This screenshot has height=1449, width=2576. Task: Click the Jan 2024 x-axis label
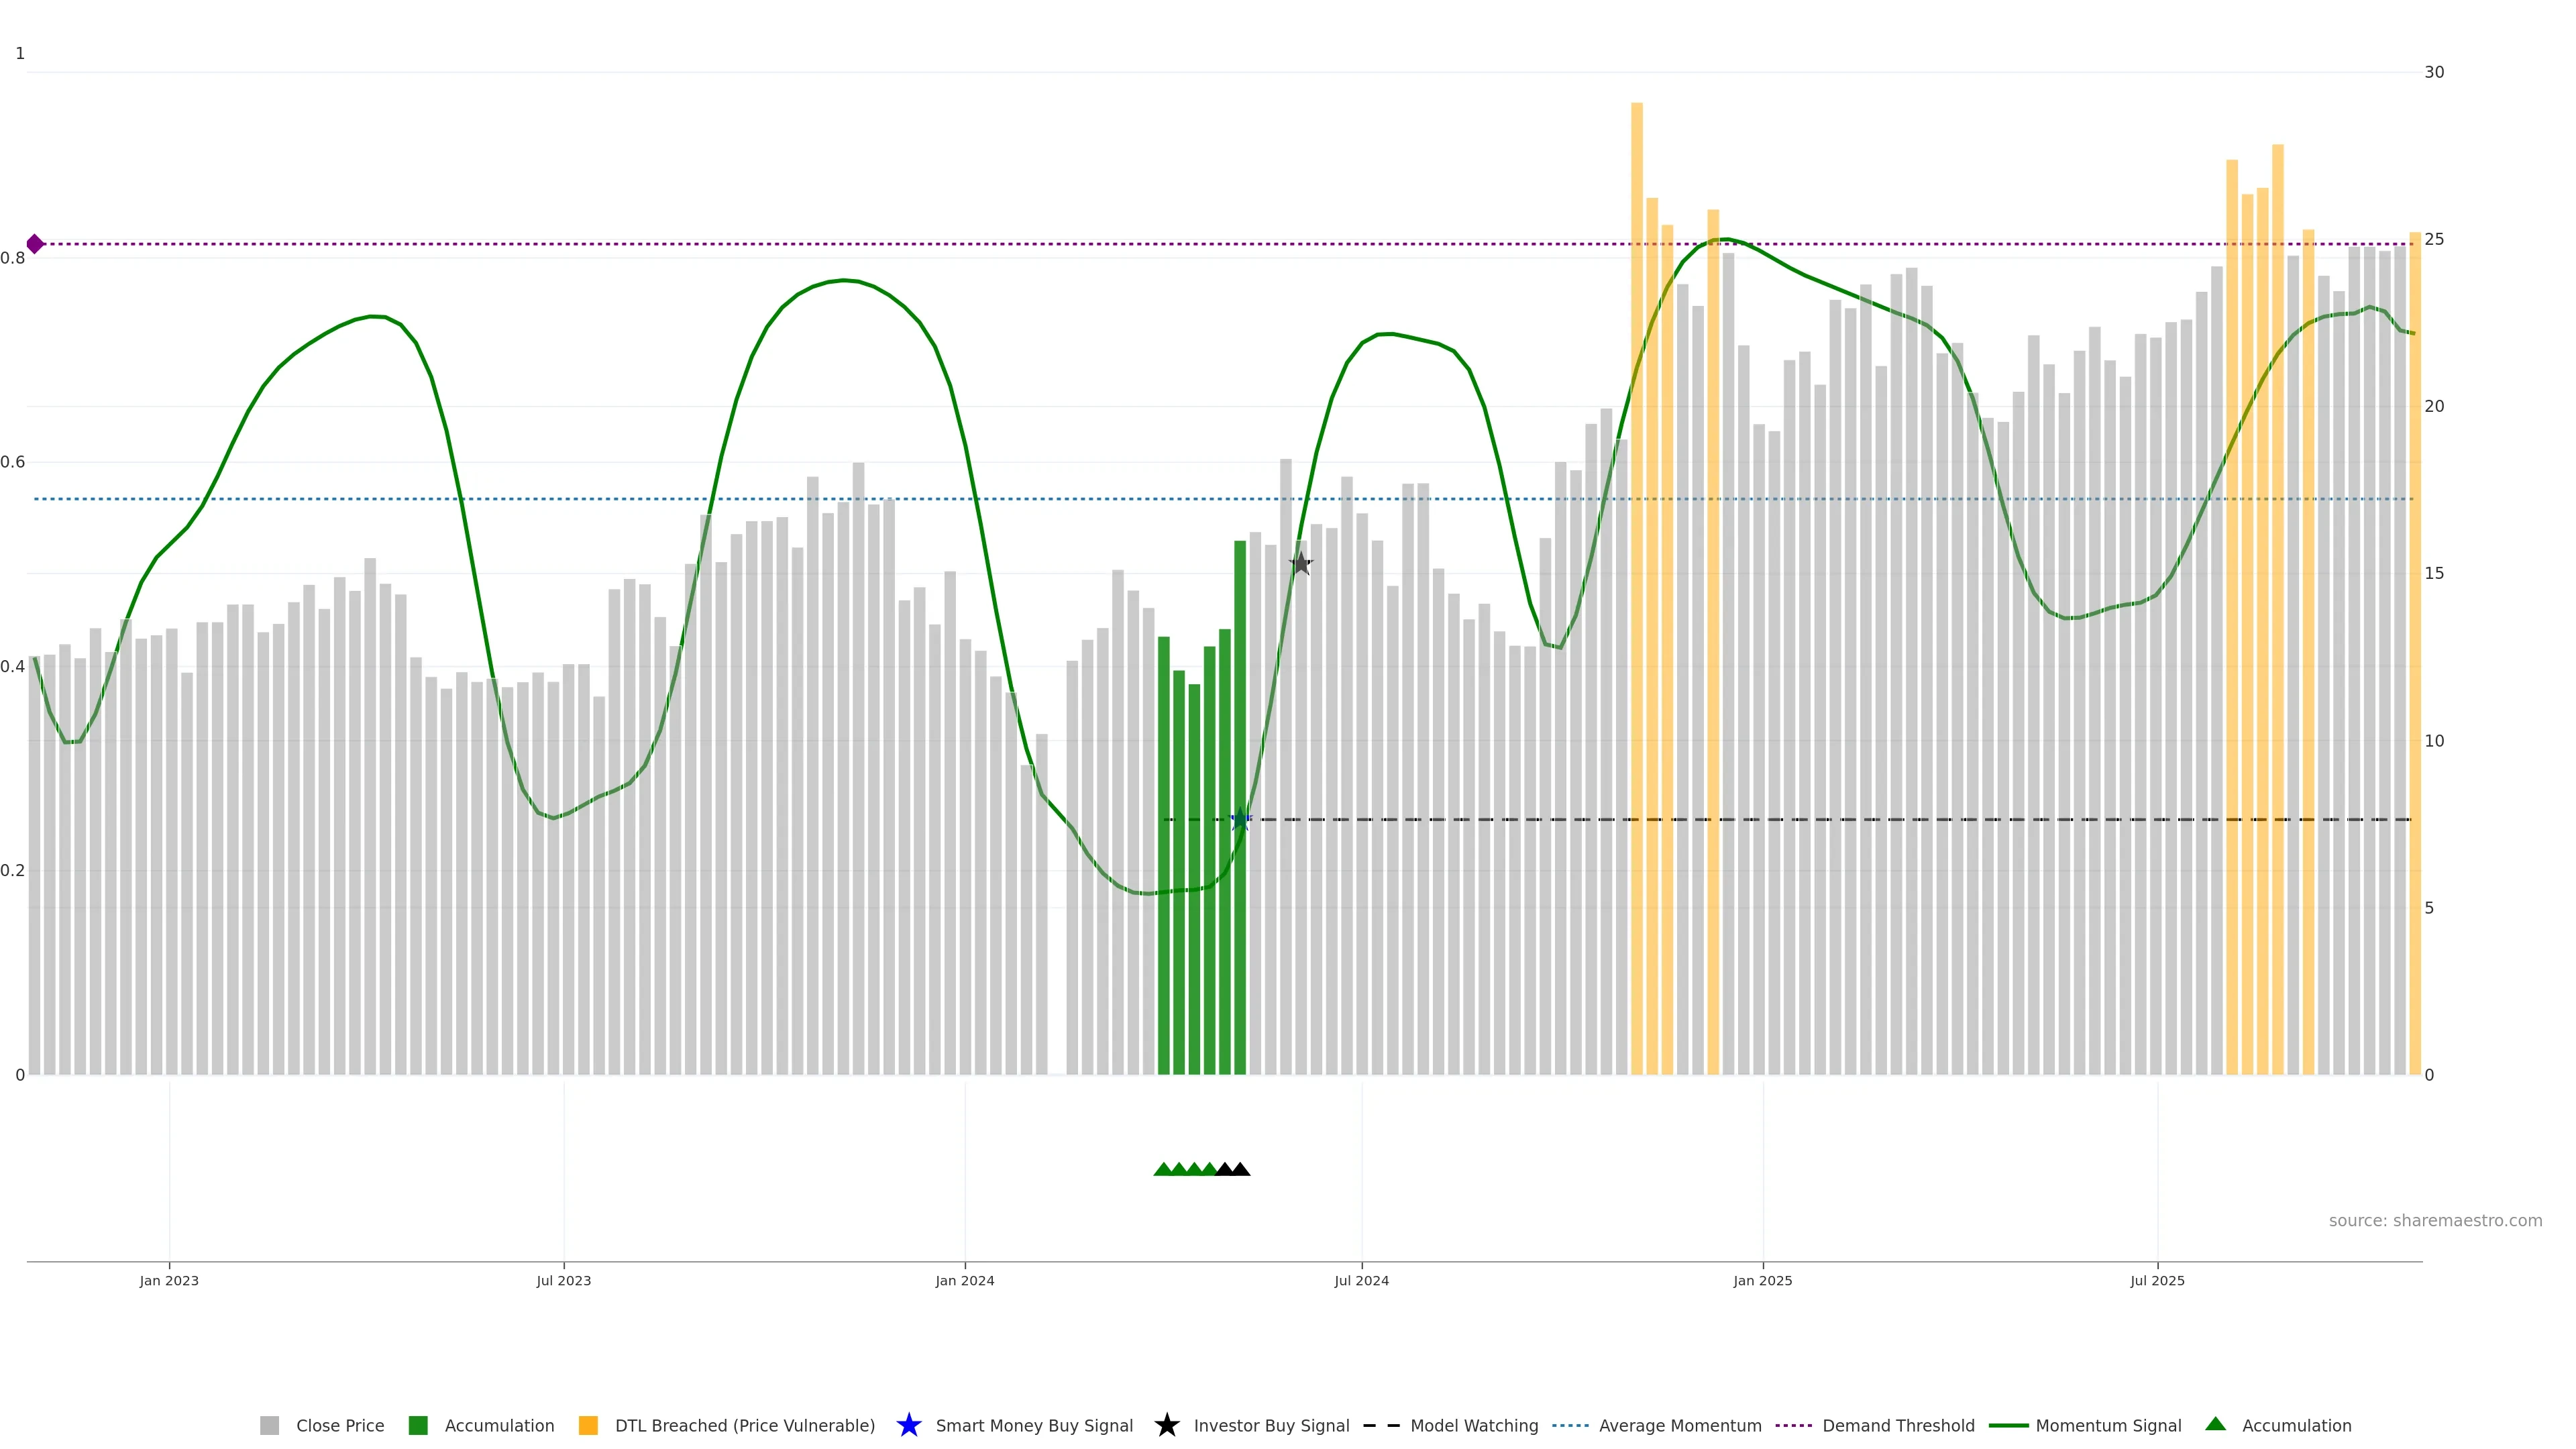(x=964, y=1280)
